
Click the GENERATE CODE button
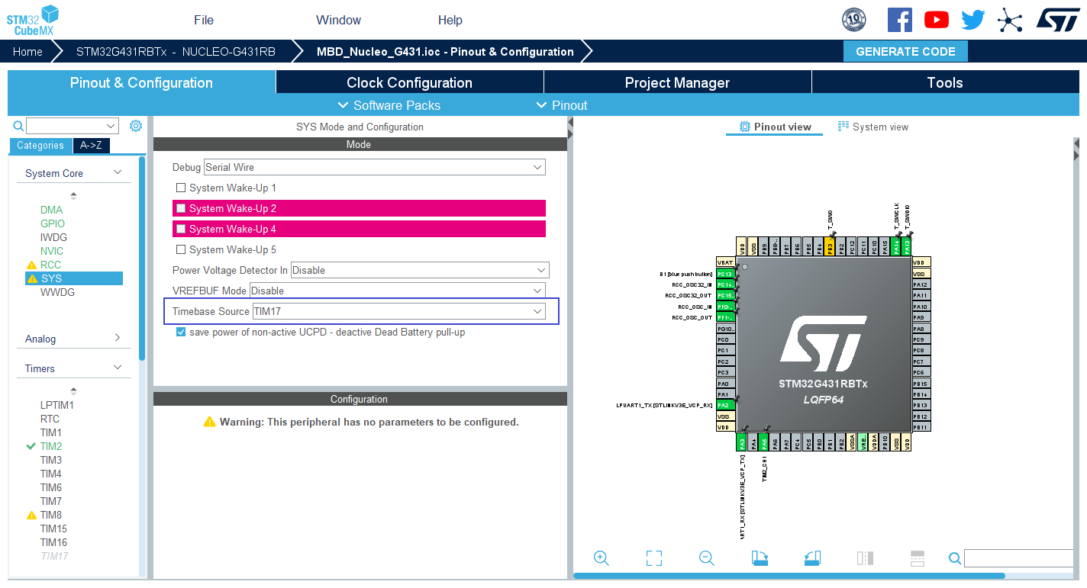pyautogui.click(x=905, y=51)
